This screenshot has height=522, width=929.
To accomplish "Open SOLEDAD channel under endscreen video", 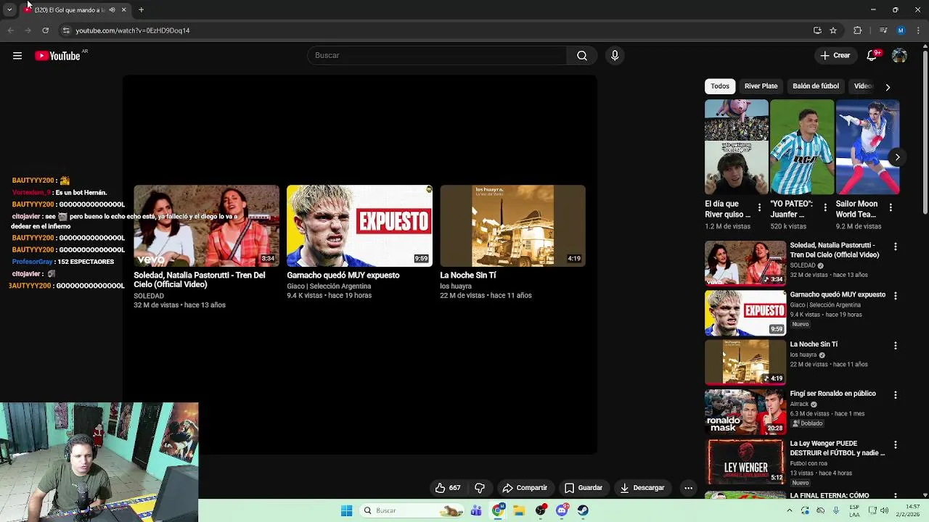I will coord(149,296).
